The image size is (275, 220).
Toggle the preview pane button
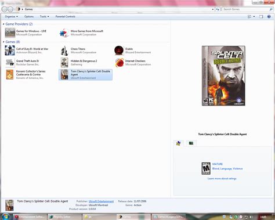coord(261,17)
